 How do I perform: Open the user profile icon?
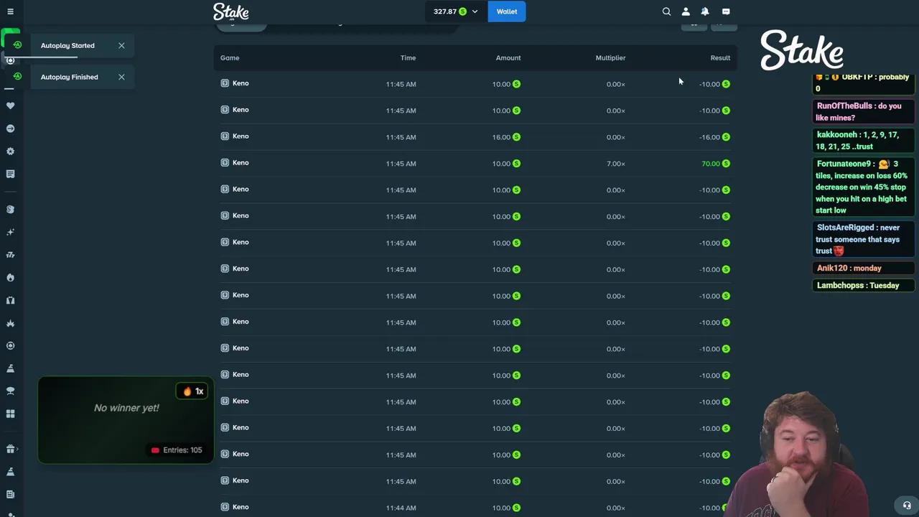(x=686, y=11)
